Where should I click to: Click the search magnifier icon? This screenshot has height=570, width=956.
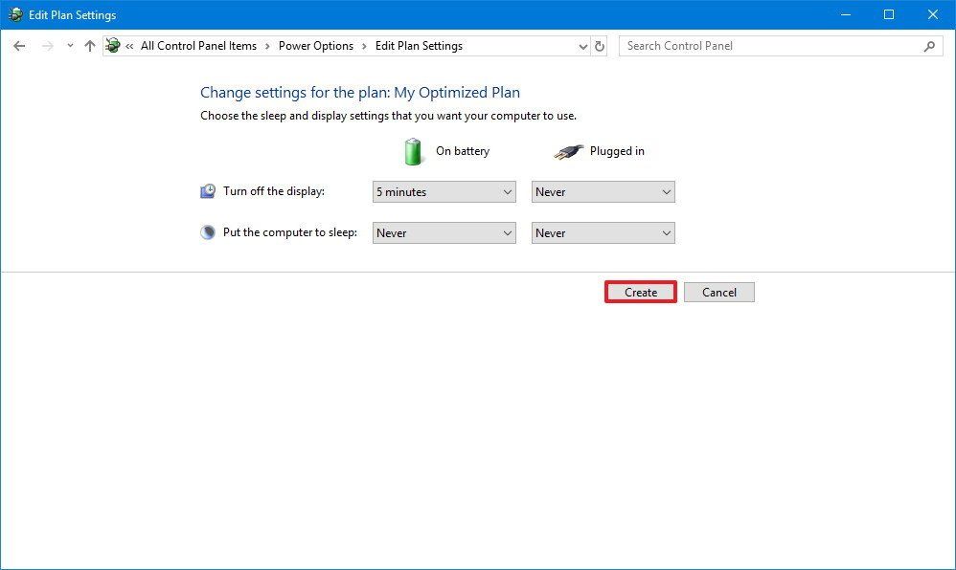click(x=928, y=45)
